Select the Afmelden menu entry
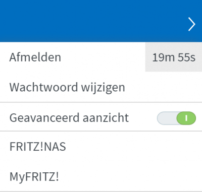 101,57
